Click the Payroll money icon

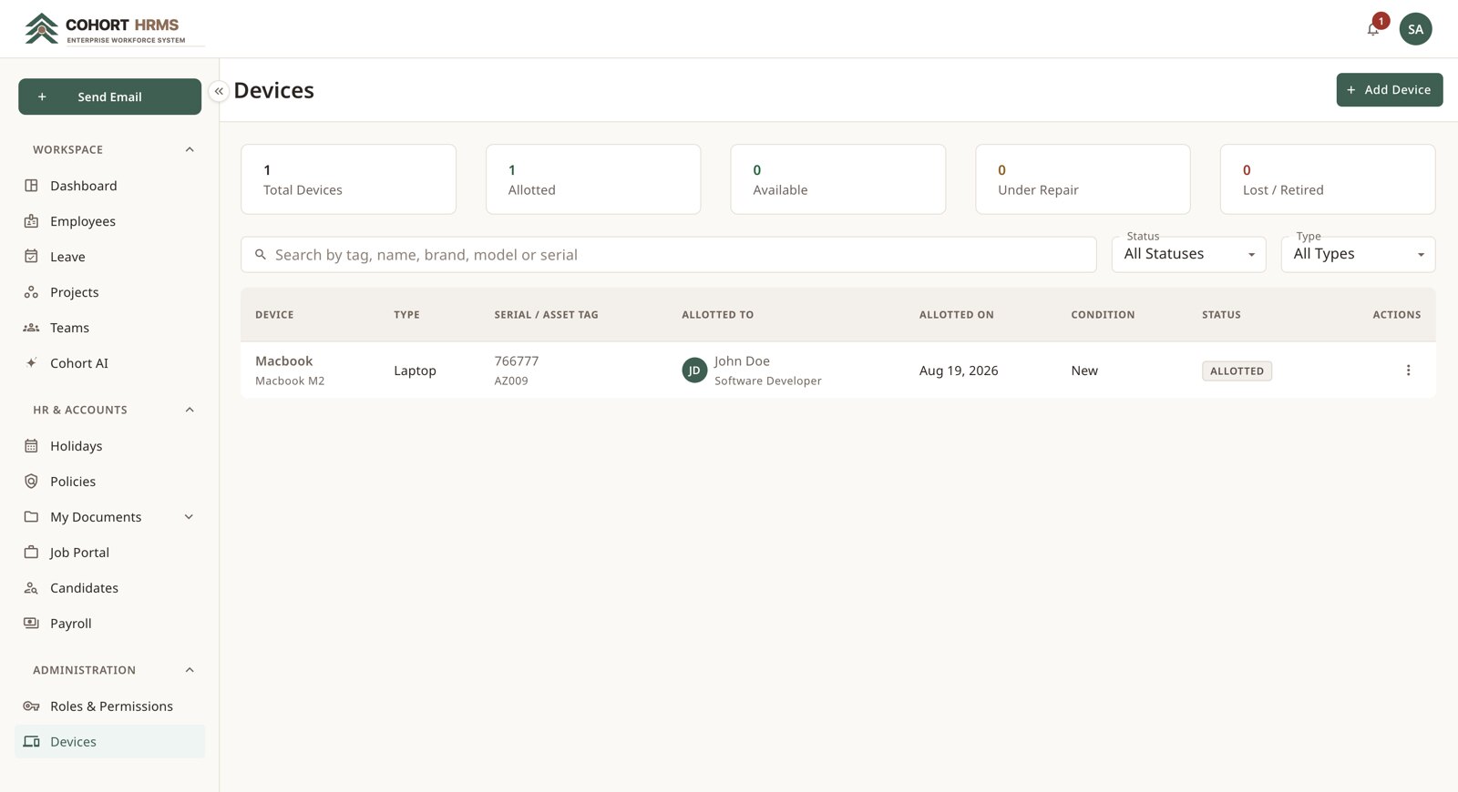pyautogui.click(x=31, y=624)
